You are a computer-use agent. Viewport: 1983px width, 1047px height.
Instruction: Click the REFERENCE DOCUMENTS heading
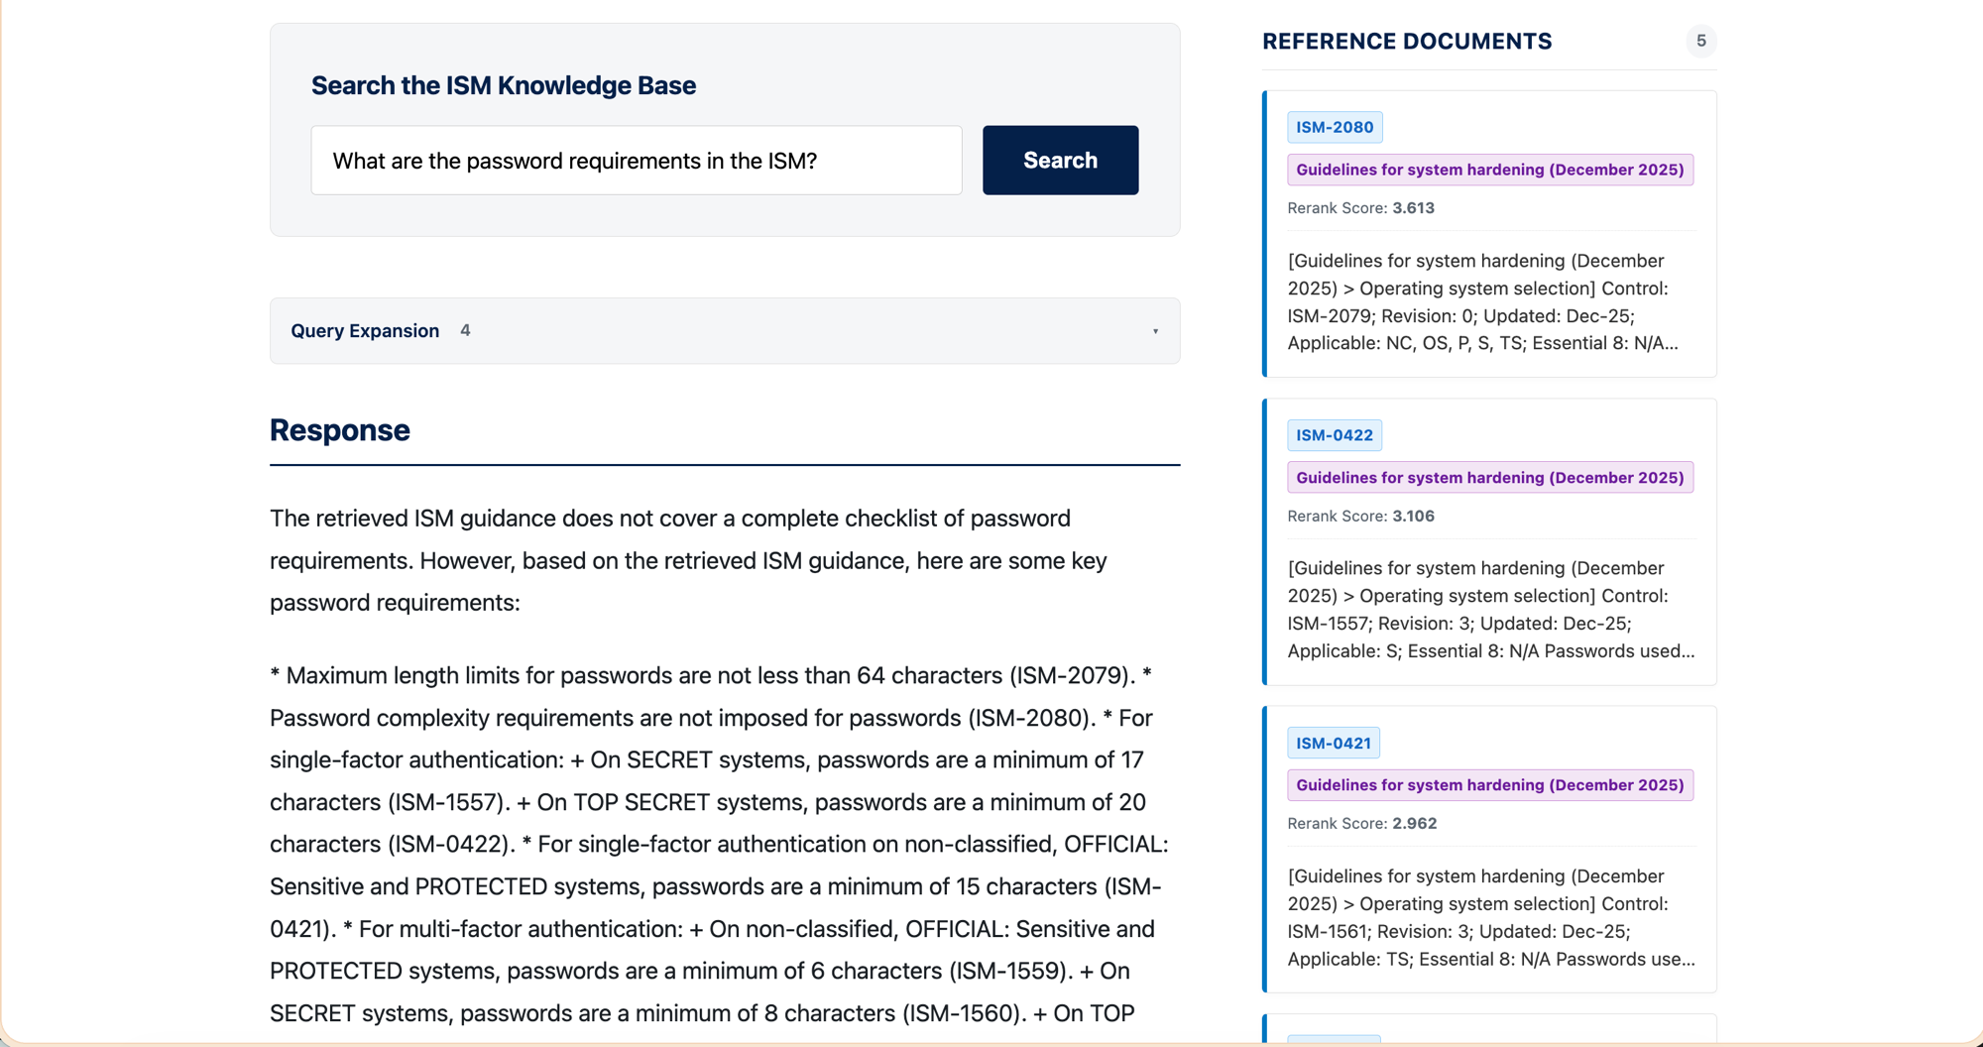[x=1407, y=41]
